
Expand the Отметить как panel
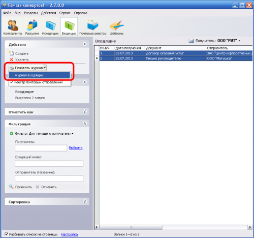(85, 112)
